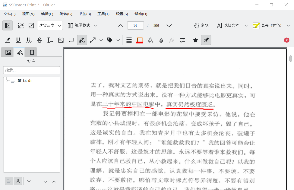294x190 pixels.
Task: Open the 文件(F) menu
Action: (9, 14)
